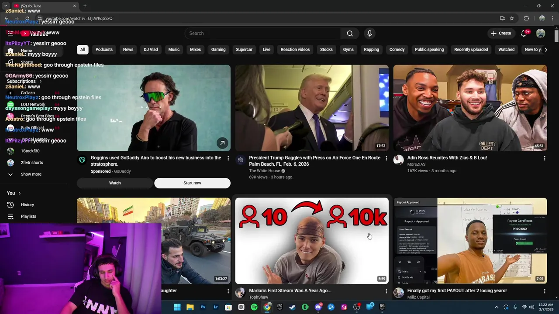
Task: Select the Recently uploaded chip
Action: pos(471,49)
